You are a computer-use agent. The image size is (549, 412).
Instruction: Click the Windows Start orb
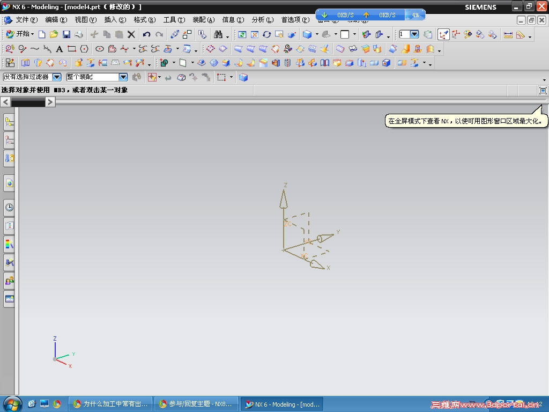[13, 404]
